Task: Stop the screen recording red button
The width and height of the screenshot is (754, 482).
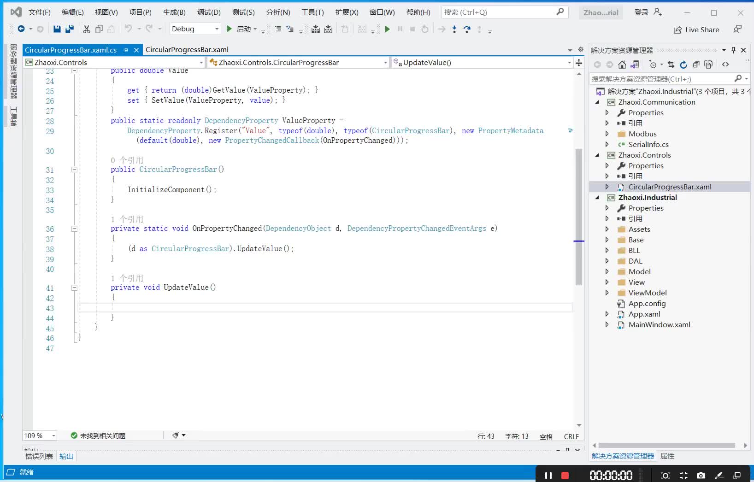Action: coord(565,475)
